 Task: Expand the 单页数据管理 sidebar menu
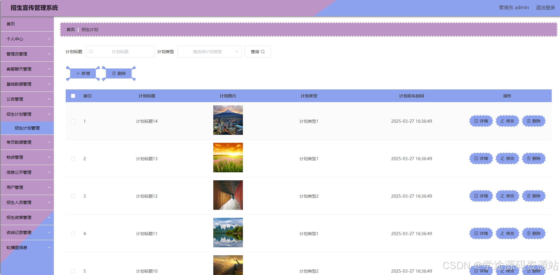(27, 142)
